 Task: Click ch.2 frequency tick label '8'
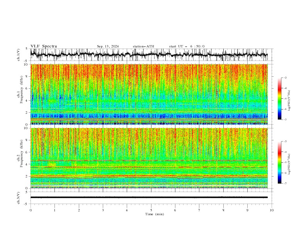click(27, 140)
